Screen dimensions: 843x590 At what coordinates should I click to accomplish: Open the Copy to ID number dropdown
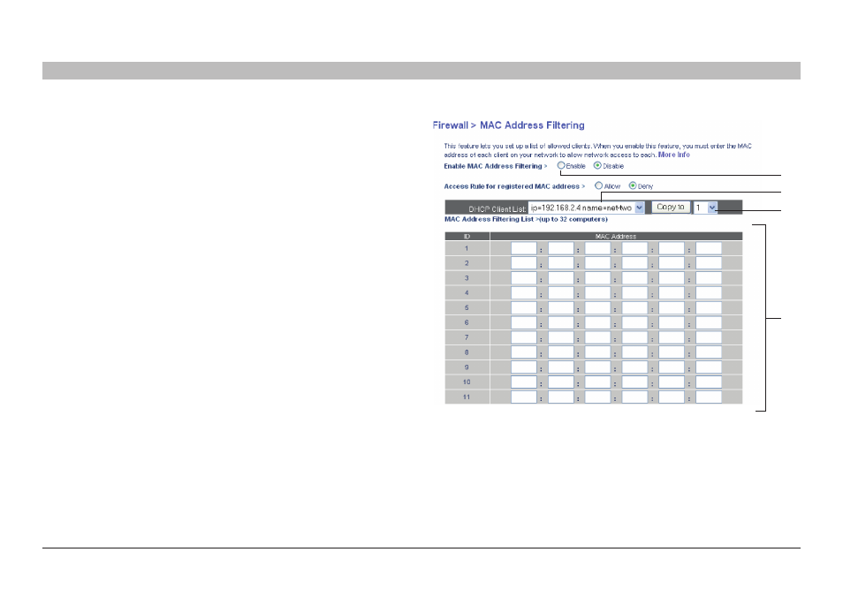(705, 208)
